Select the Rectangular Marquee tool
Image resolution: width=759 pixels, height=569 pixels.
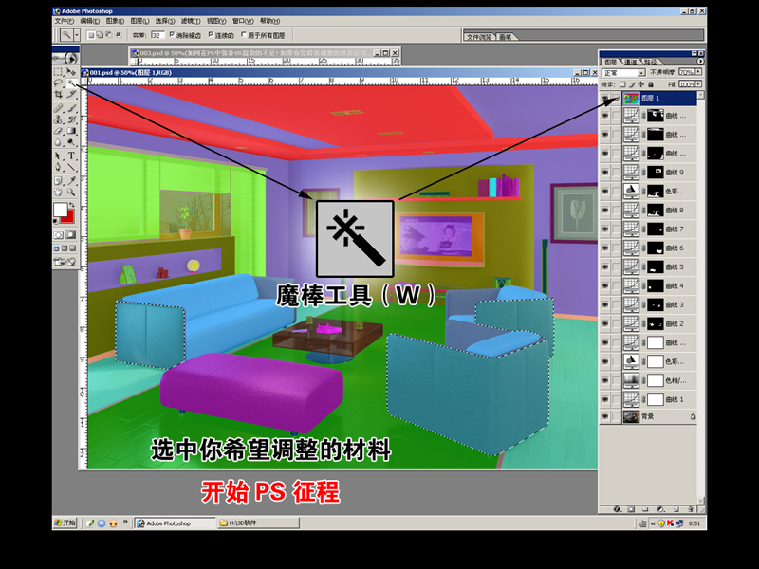click(x=58, y=72)
